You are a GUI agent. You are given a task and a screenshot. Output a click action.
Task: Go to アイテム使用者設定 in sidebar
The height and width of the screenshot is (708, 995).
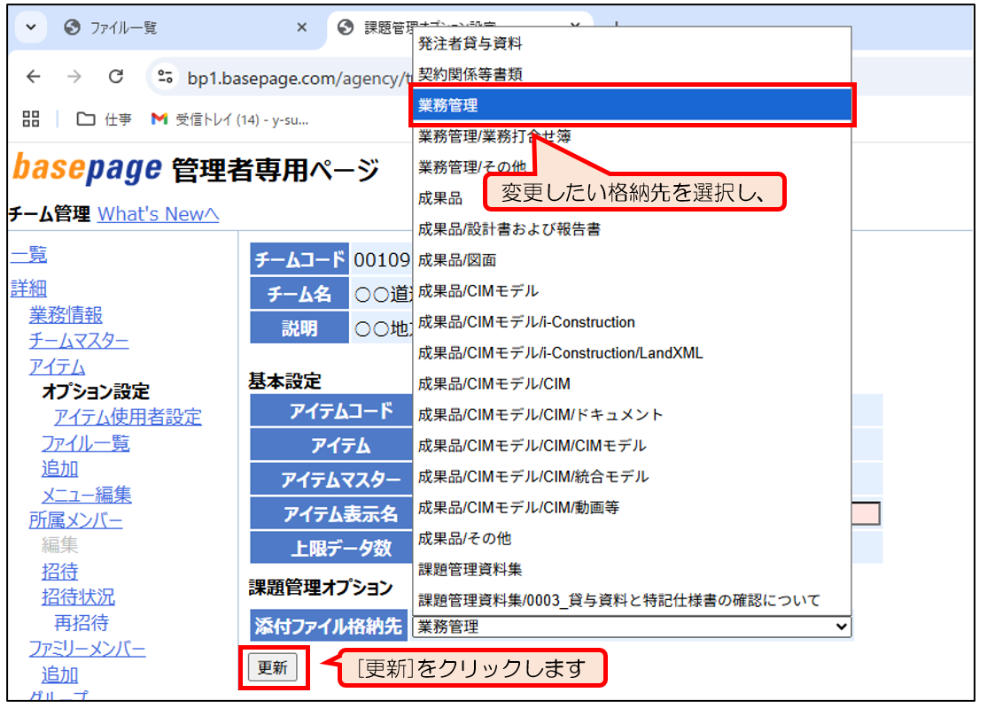pyautogui.click(x=128, y=417)
